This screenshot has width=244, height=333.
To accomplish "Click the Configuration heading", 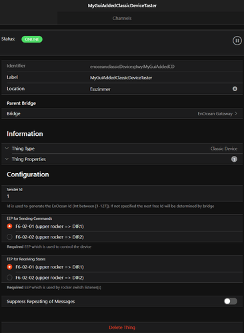I will (x=28, y=174).
